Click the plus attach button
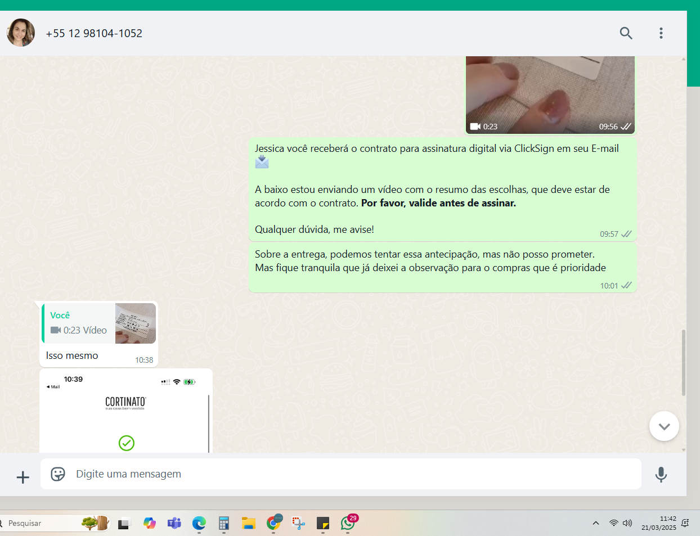Screen dimensions: 700x536 click(23, 478)
